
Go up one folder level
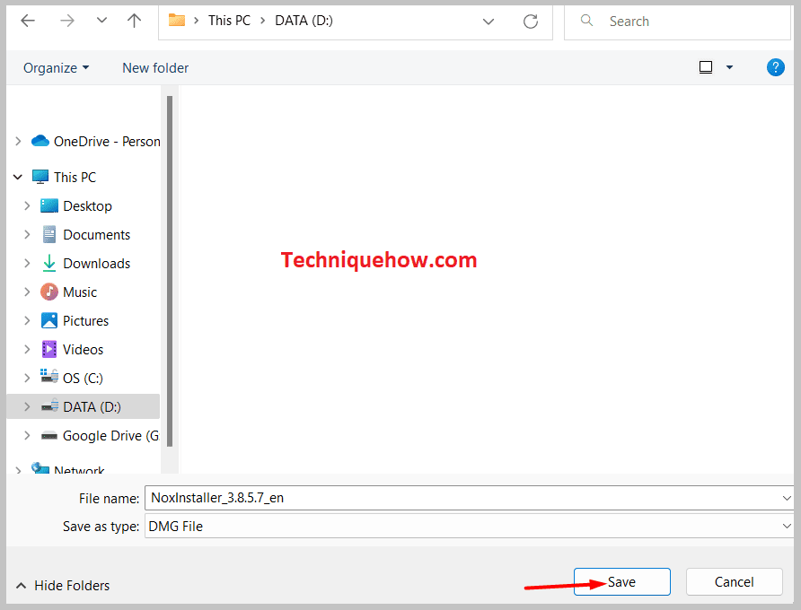(x=134, y=21)
